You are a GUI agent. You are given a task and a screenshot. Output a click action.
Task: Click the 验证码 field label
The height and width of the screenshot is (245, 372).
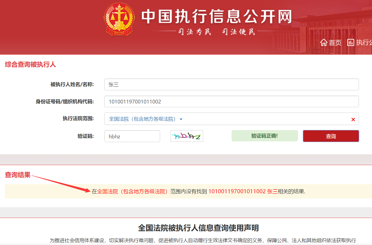tap(86, 136)
